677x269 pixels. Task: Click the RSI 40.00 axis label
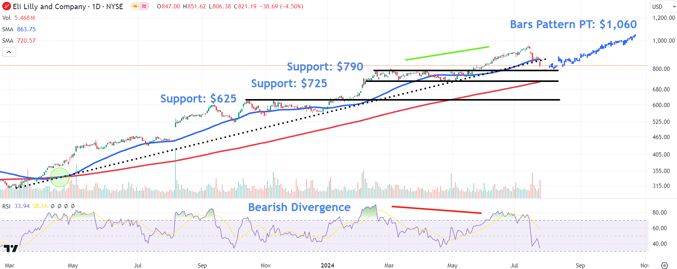pos(659,244)
